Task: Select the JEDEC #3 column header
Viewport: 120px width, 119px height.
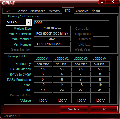Action: coord(81,58)
